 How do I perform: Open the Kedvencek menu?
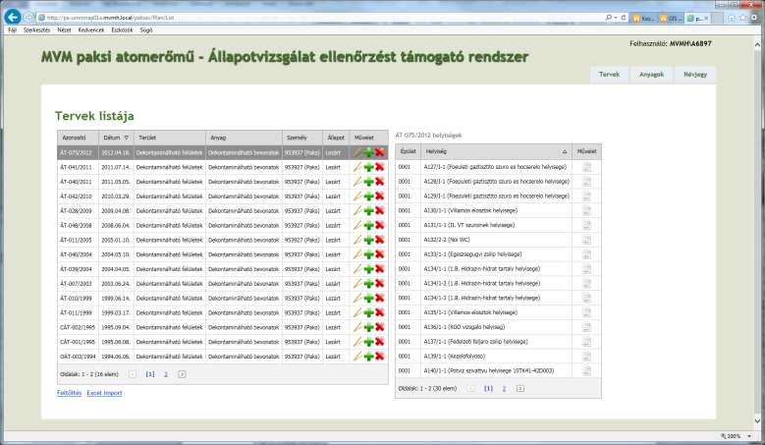91,30
